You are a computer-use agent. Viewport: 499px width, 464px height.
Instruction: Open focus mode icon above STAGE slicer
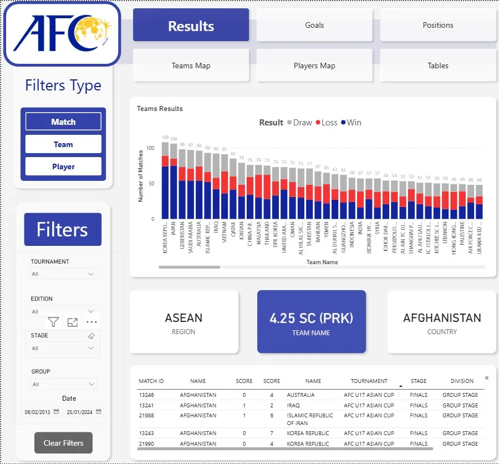pyautogui.click(x=73, y=322)
